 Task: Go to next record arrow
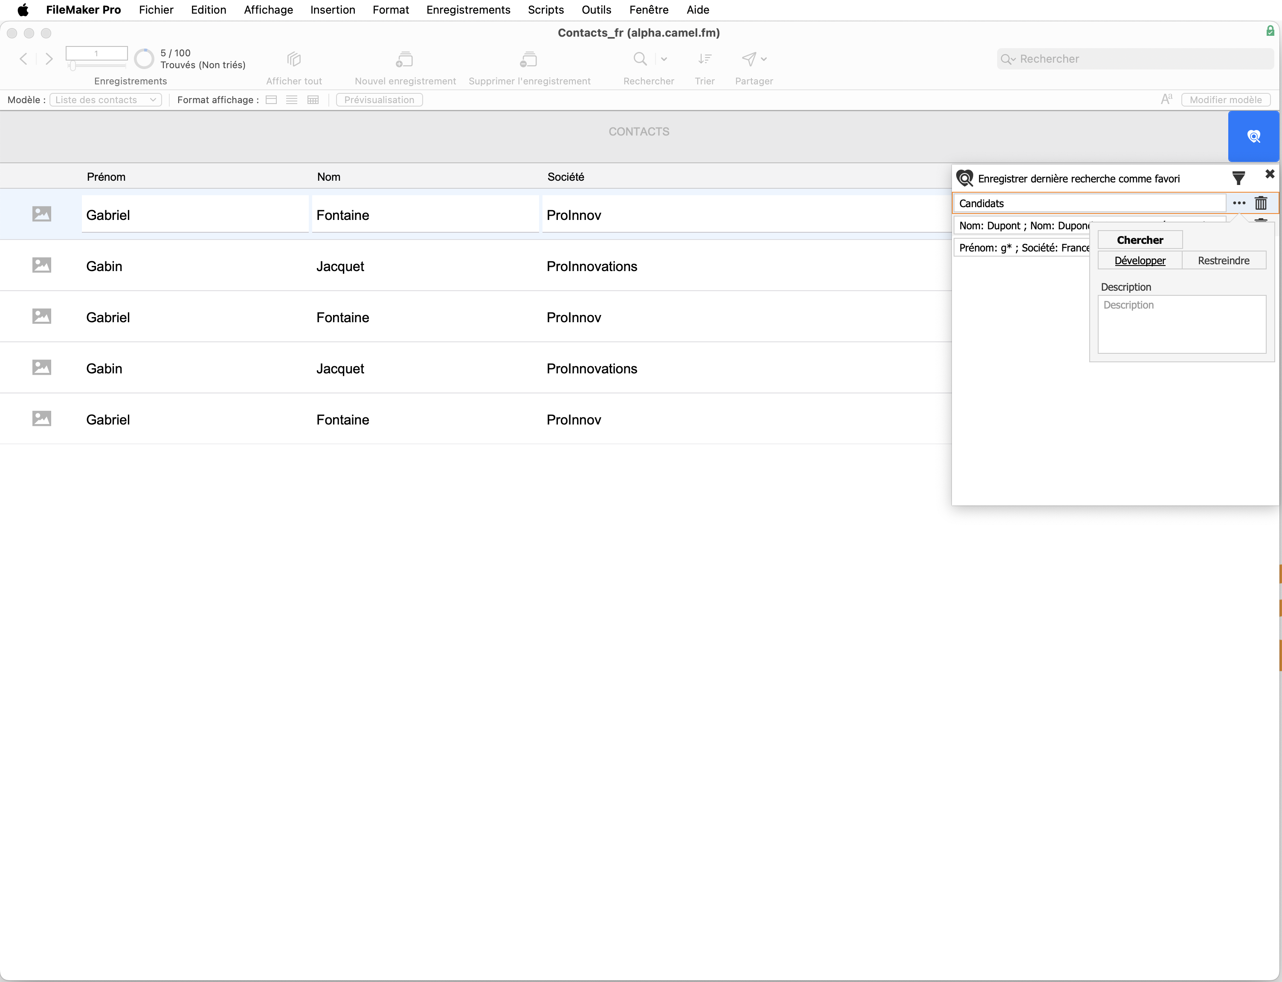pos(49,58)
